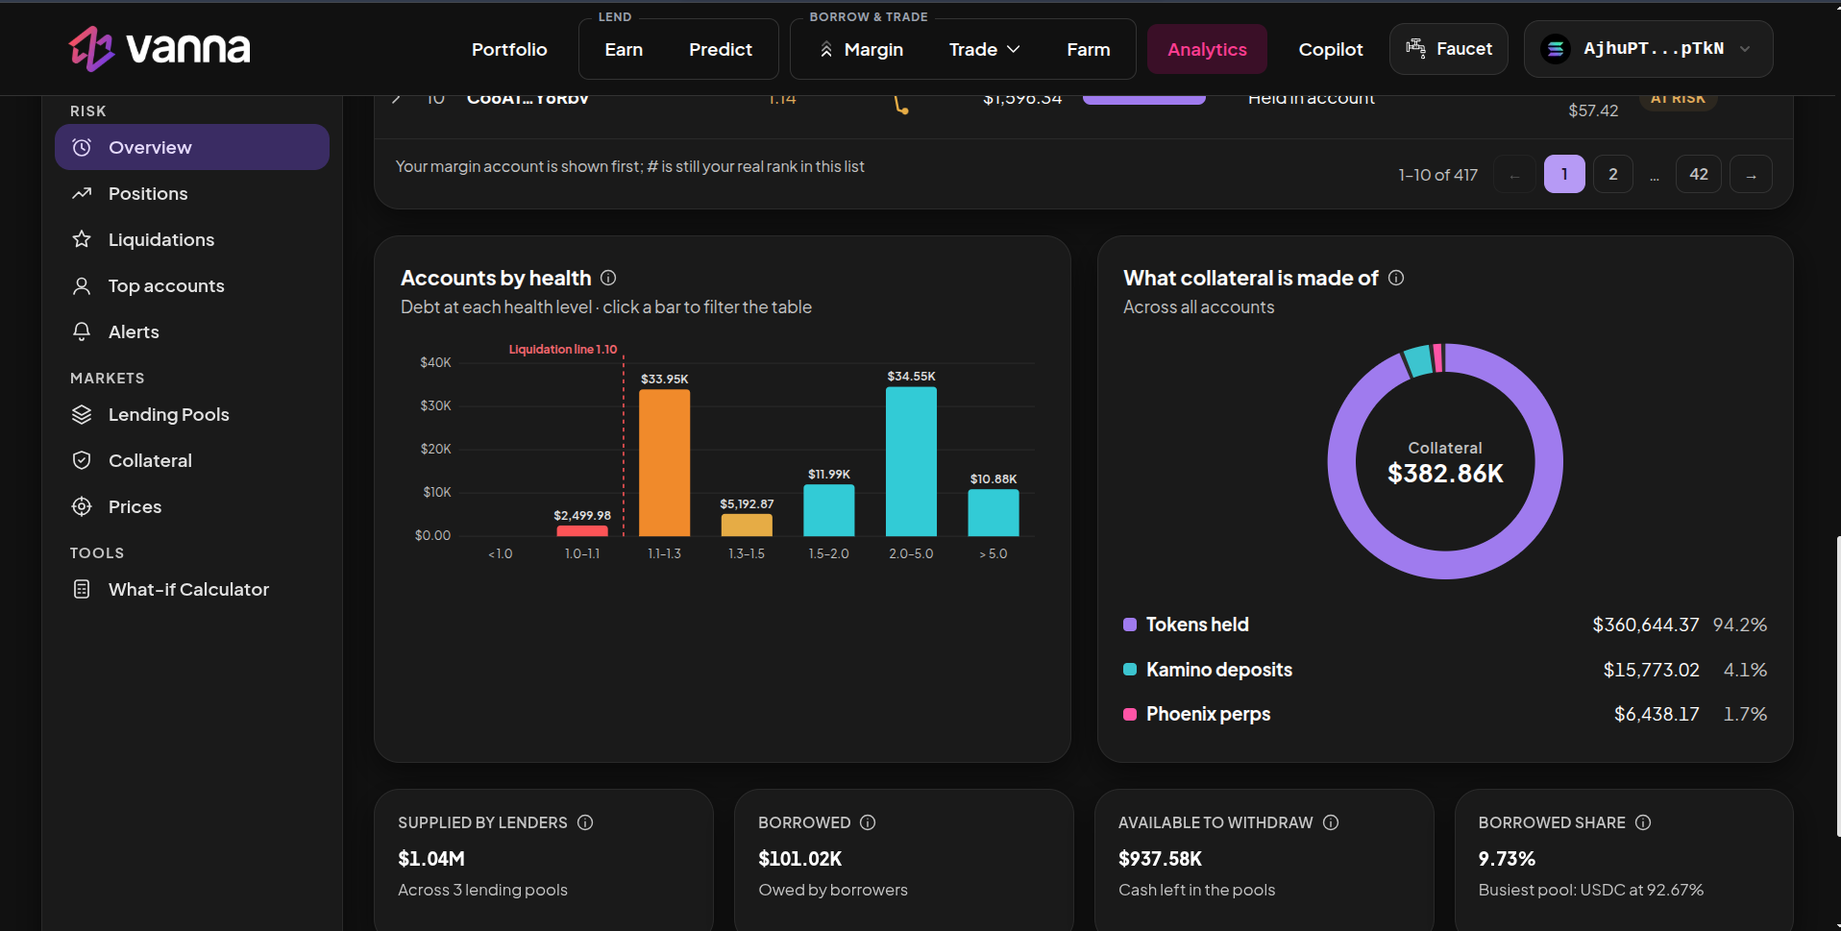Click the Solana wallet avatar icon
Screen dimensions: 1841x931
point(1556,48)
